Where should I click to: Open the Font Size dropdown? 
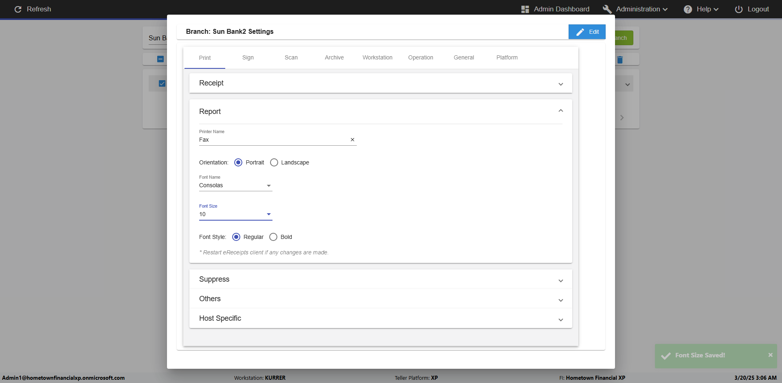[235, 214]
